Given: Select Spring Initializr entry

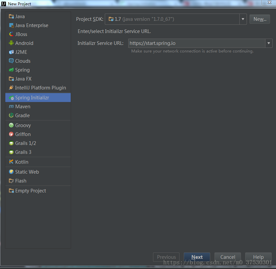Looking at the screenshot, I should pos(38,98).
